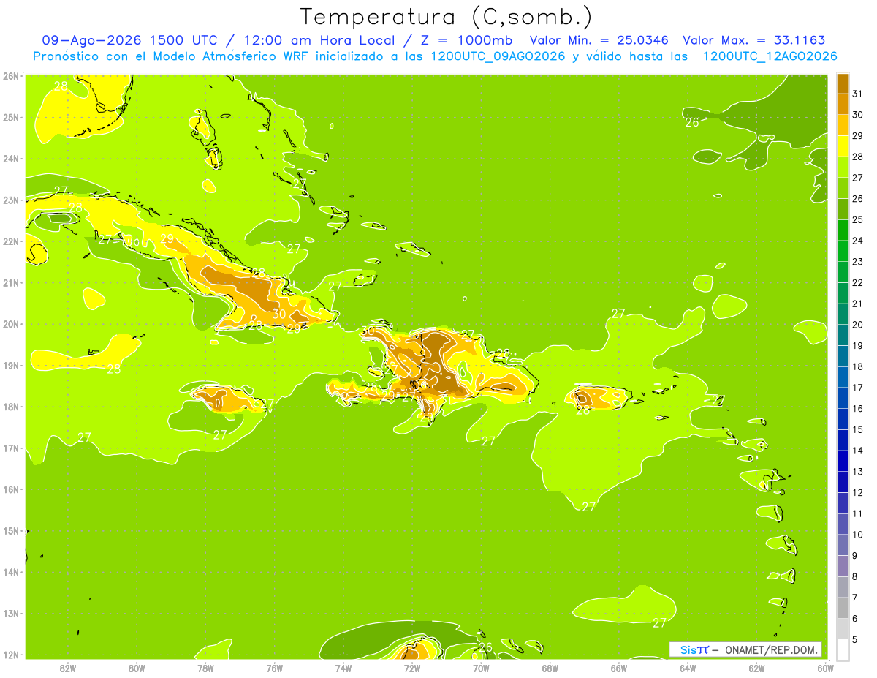Select the date "09-Ago-2026 1500 UTC" text
The height and width of the screenshot is (678, 877).
point(131,40)
